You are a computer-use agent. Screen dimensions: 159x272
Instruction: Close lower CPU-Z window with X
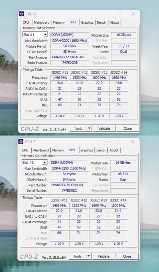pyautogui.click(x=133, y=142)
